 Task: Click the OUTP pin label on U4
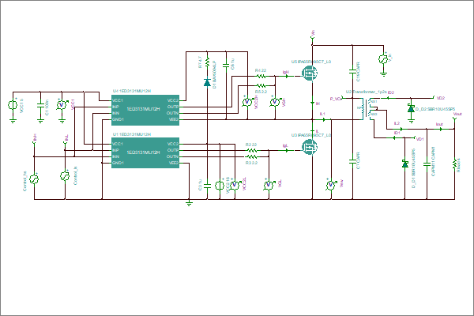click(x=173, y=107)
